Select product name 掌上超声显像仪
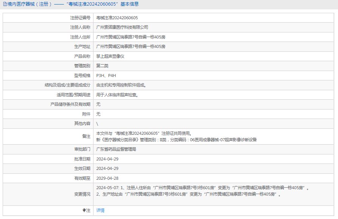The width and height of the screenshot is (338, 219). (x=110, y=56)
